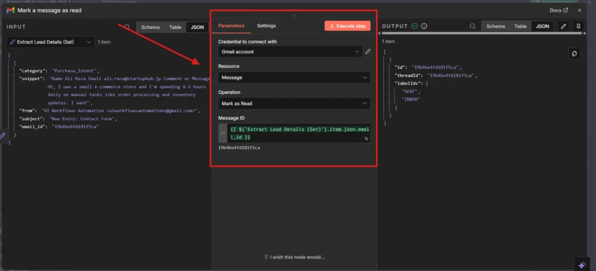
Task: Expand the Gmail account credential dropdown
Action: click(x=290, y=52)
